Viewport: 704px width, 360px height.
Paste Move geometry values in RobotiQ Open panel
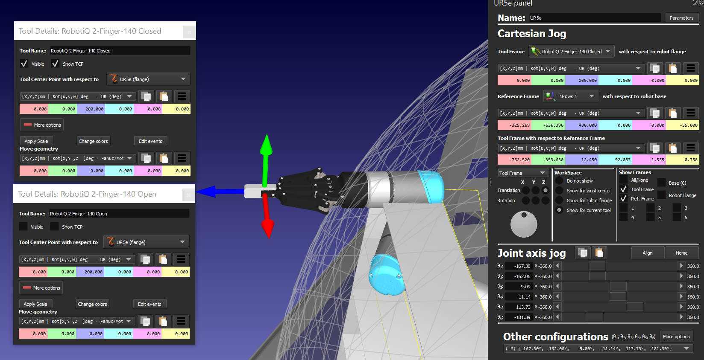click(163, 321)
